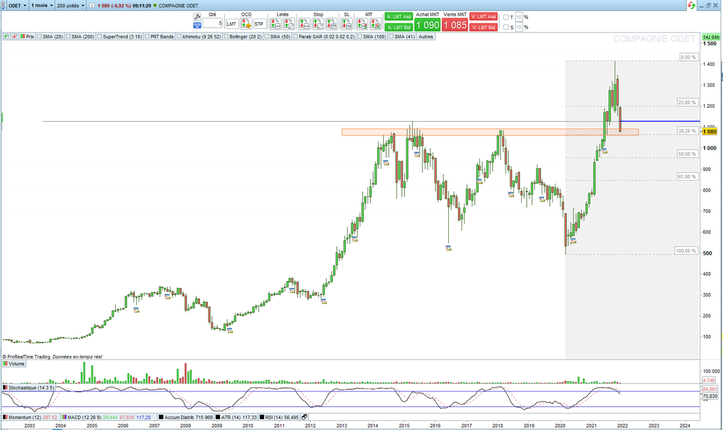Open the order settings wrench icon

point(198,17)
